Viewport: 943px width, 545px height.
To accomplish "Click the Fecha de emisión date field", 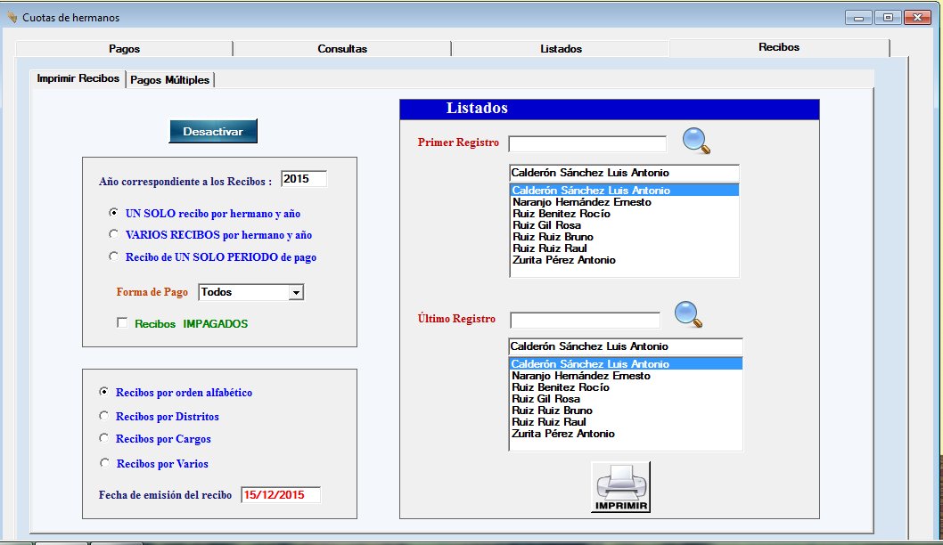I will click(280, 495).
